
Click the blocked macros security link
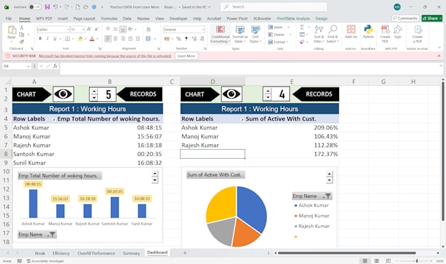tap(105, 56)
